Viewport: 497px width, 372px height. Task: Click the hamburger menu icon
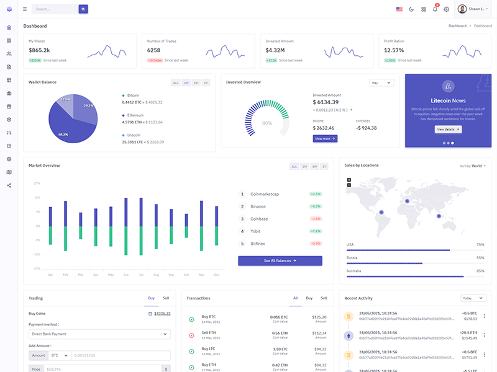tap(25, 9)
